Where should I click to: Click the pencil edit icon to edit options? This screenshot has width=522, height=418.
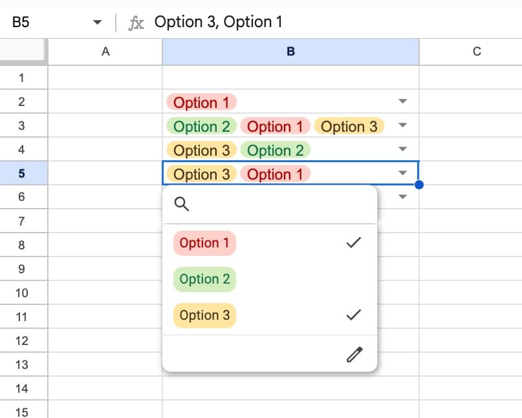(x=354, y=354)
